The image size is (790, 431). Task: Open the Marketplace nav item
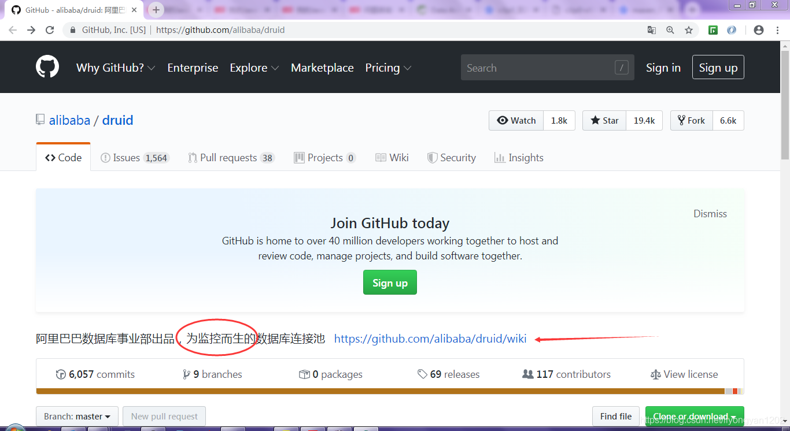(x=322, y=68)
